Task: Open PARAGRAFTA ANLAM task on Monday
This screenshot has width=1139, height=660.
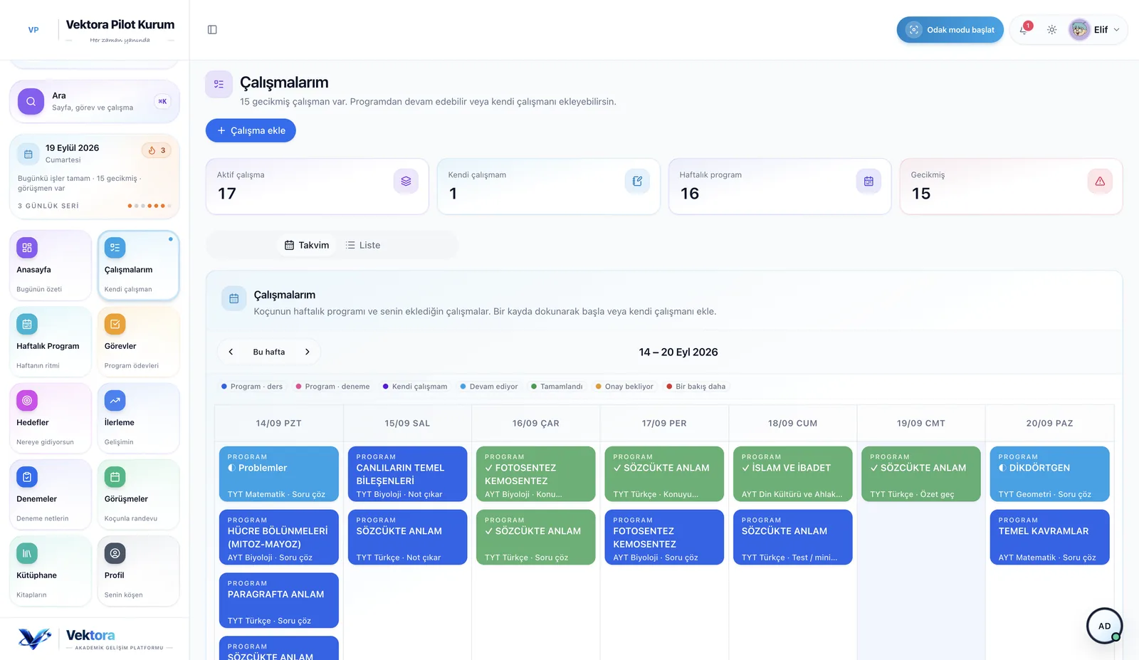Action: [279, 601]
